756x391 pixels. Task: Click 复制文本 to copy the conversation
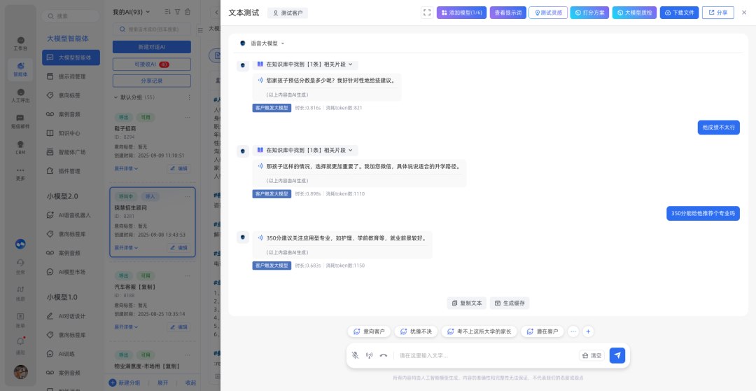click(x=467, y=303)
